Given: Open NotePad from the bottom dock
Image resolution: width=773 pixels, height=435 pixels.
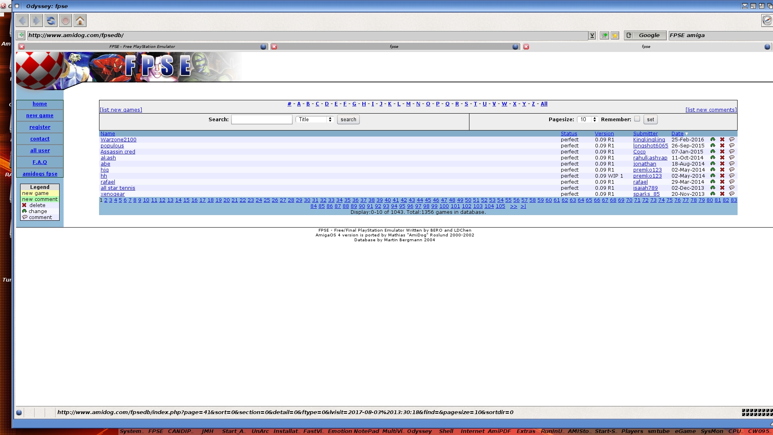Looking at the screenshot, I should (x=366, y=431).
